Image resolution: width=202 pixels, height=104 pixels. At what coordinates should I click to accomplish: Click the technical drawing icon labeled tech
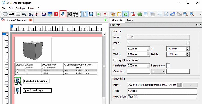[44, 14]
